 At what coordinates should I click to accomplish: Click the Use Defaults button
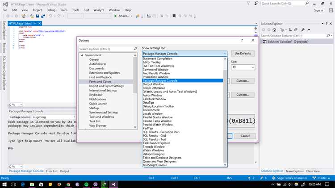coord(243,54)
